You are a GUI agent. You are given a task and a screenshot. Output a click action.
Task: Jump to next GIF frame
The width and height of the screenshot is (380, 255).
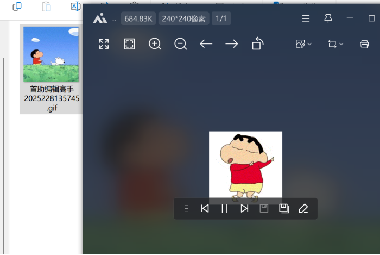pos(244,208)
